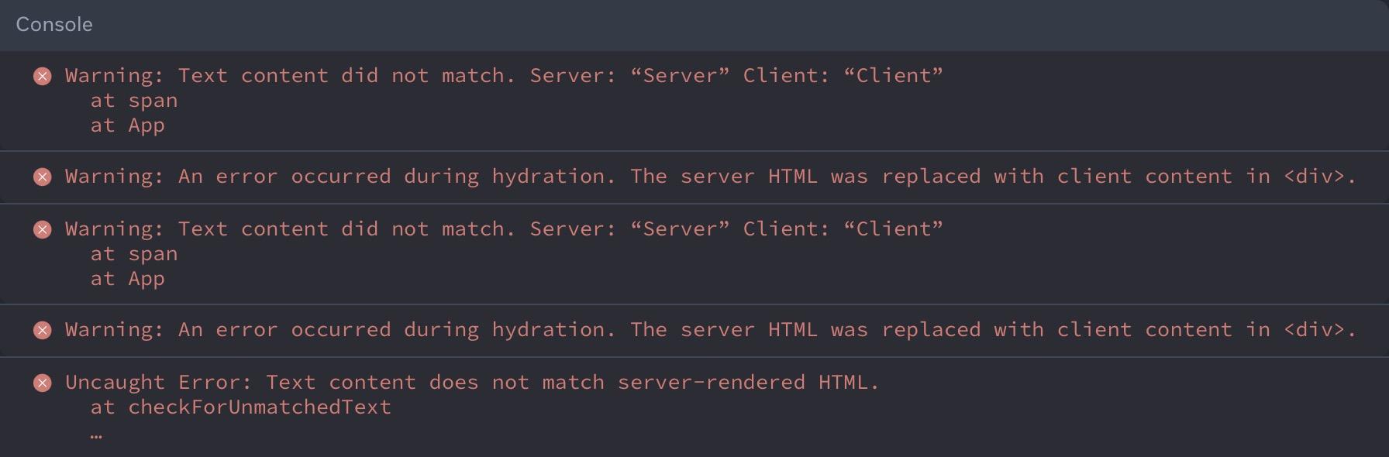Click the error icon beside the second text mismatch warning
Screen dimensions: 1389x457
(x=43, y=229)
